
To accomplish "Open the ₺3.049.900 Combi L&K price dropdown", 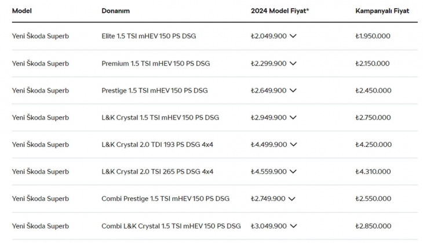I will tap(293, 226).
